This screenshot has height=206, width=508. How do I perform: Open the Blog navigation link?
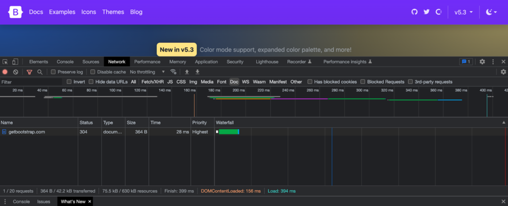136,12
